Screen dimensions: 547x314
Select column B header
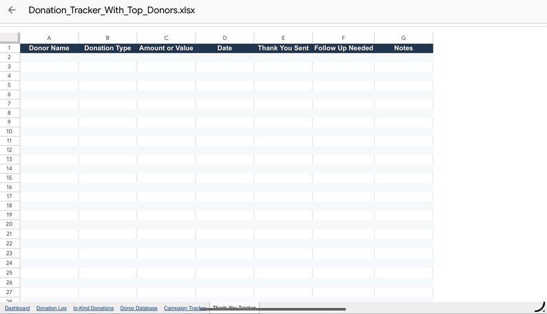107,38
